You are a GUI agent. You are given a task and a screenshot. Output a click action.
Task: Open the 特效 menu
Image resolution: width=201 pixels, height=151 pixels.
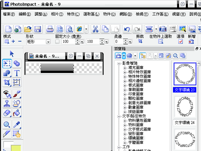(x=73, y=14)
